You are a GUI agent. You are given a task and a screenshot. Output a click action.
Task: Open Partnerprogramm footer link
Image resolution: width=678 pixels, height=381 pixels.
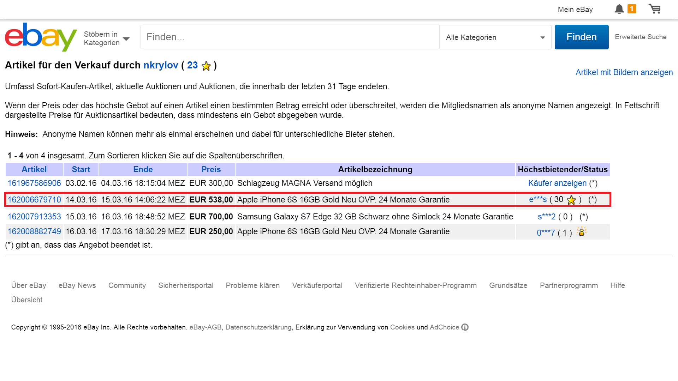coord(569,285)
